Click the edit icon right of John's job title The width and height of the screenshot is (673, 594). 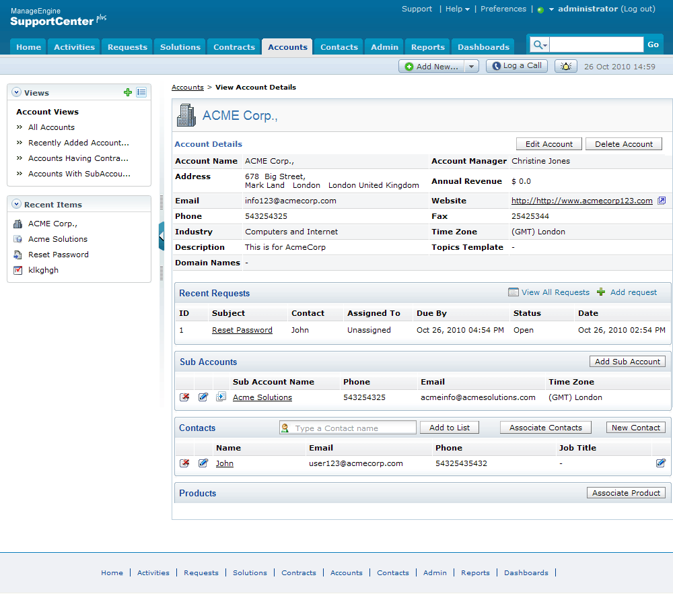661,463
